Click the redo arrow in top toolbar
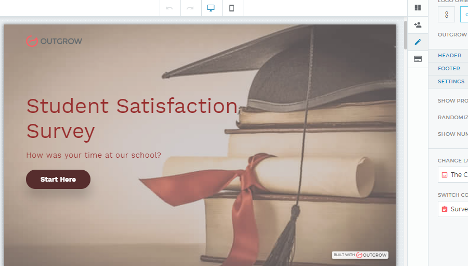Image resolution: width=468 pixels, height=266 pixels. [x=190, y=8]
